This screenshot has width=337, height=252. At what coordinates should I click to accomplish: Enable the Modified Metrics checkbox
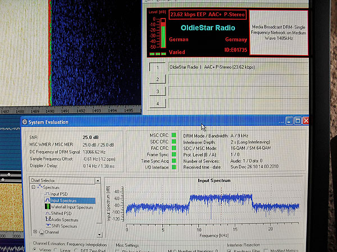266,250
